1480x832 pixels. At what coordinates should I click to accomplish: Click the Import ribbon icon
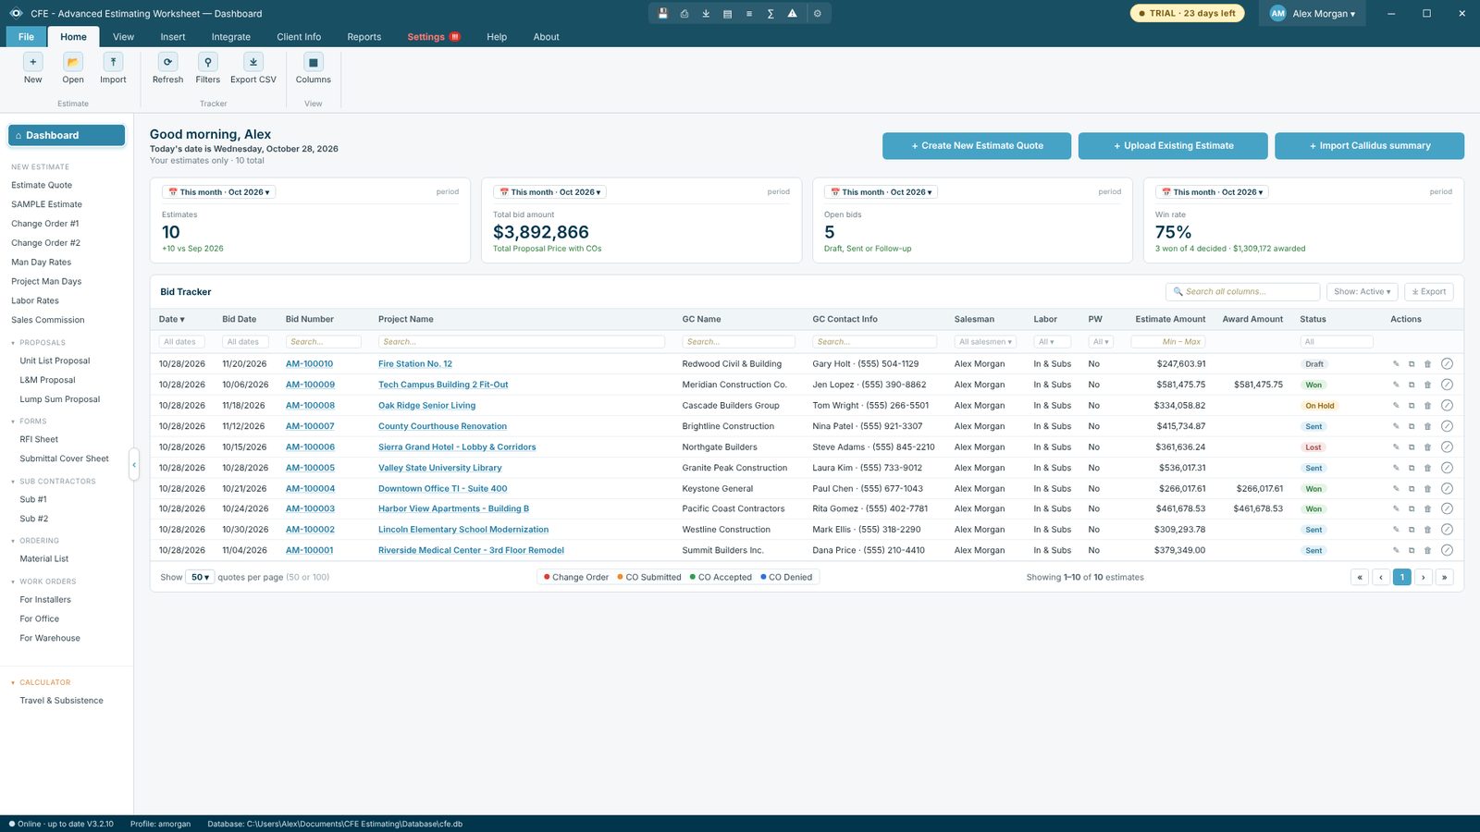pos(113,62)
